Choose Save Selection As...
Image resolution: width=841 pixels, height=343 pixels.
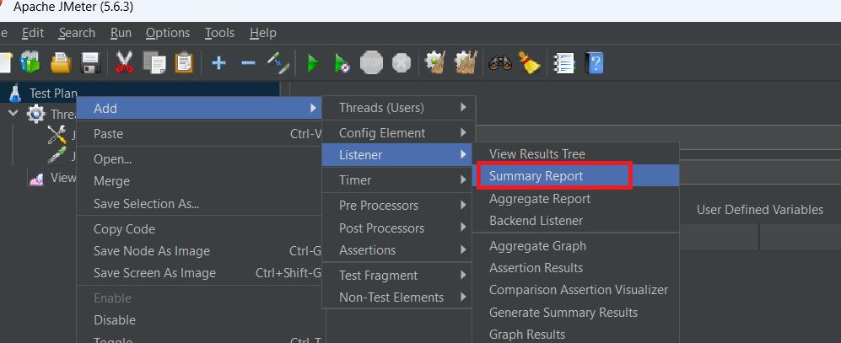point(199,204)
